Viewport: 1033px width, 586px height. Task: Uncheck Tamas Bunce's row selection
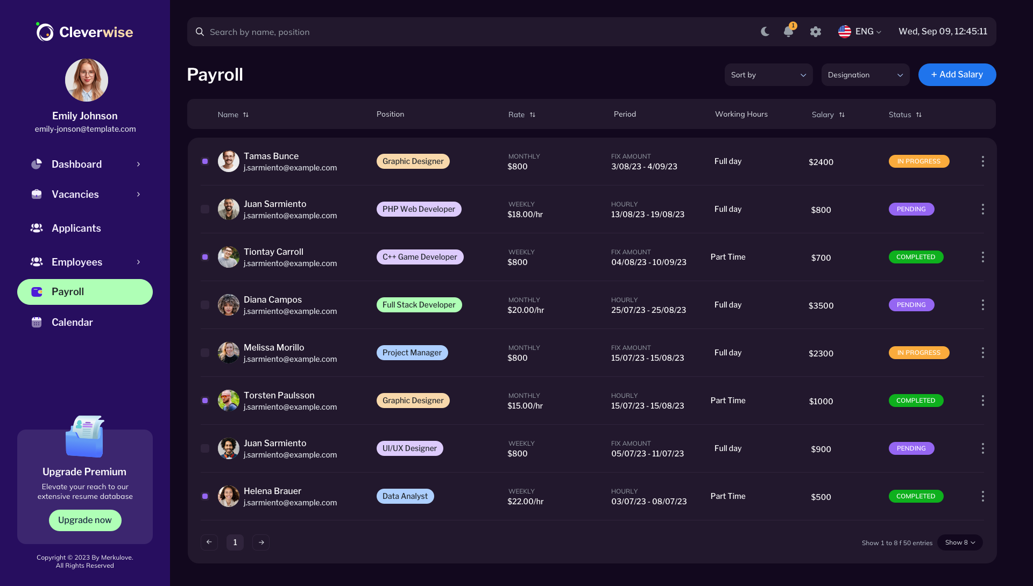pyautogui.click(x=204, y=161)
